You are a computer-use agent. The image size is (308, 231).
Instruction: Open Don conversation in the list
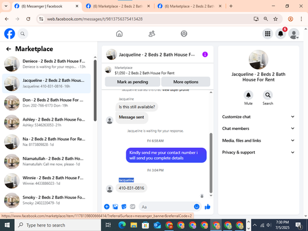(x=46, y=103)
